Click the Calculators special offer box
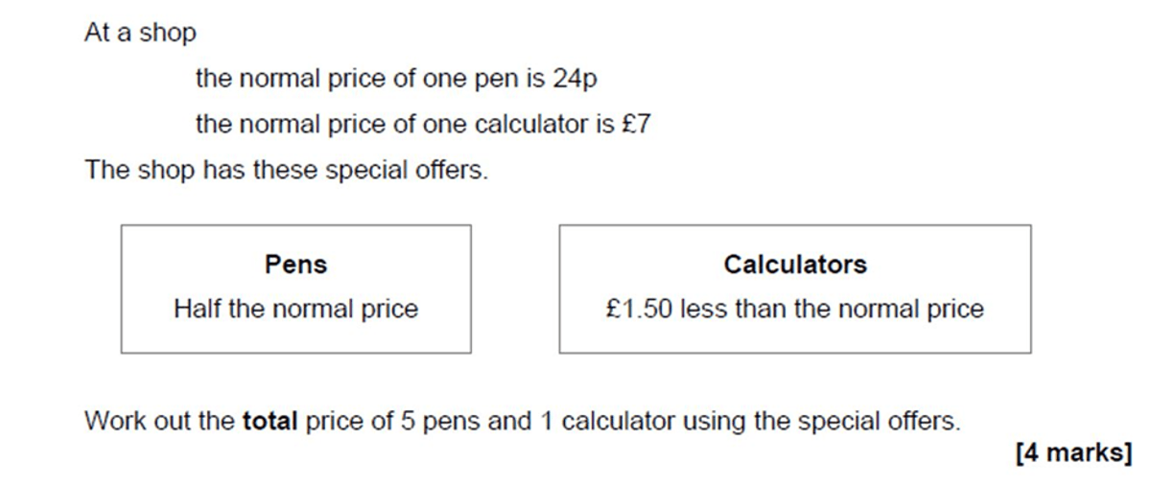The width and height of the screenshot is (1151, 488). click(x=795, y=289)
